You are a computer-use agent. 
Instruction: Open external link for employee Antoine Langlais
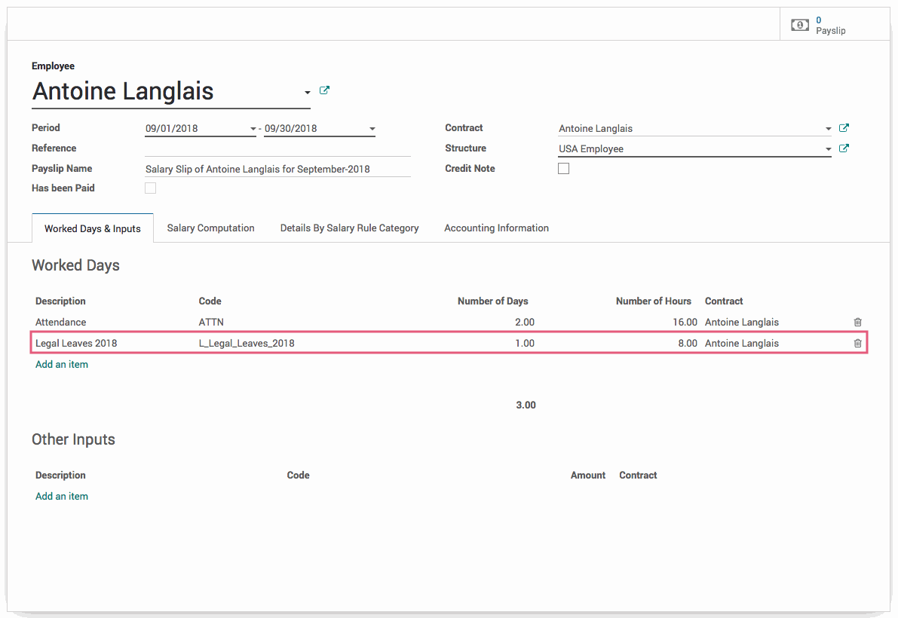pos(324,90)
